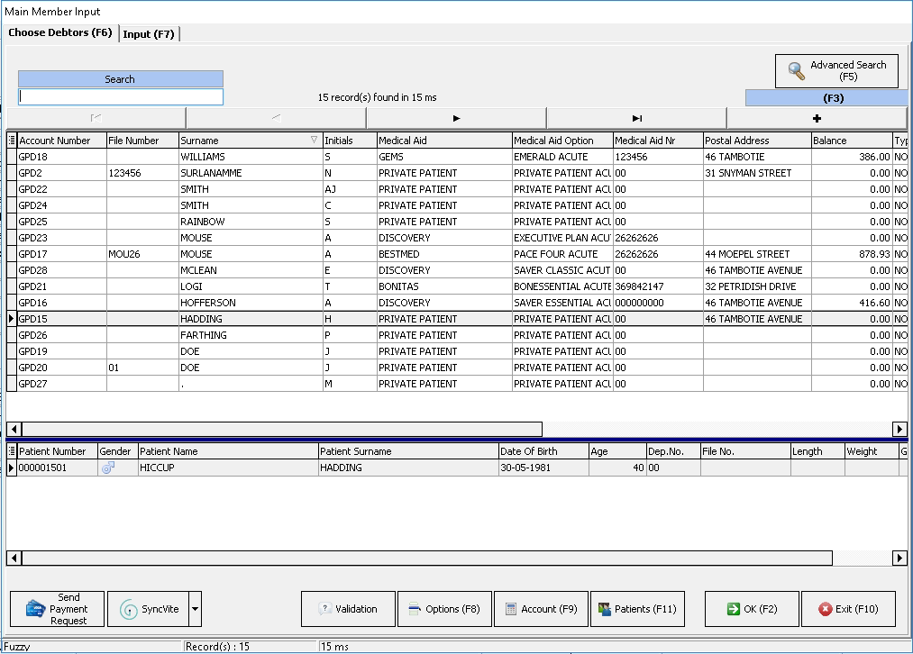Open the debtor grid column selector
Image resolution: width=913 pixels, height=654 pixels.
12,141
